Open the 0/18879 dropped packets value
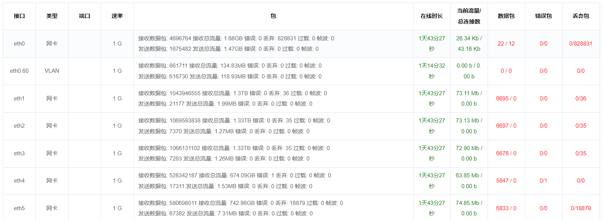 pos(581,208)
